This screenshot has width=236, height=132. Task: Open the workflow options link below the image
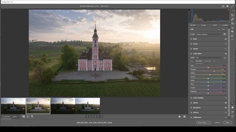[94, 122]
